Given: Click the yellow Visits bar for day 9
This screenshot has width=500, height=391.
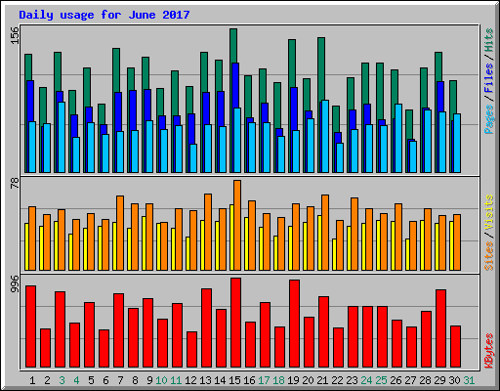Looking at the screenshot, I should point(144,243).
